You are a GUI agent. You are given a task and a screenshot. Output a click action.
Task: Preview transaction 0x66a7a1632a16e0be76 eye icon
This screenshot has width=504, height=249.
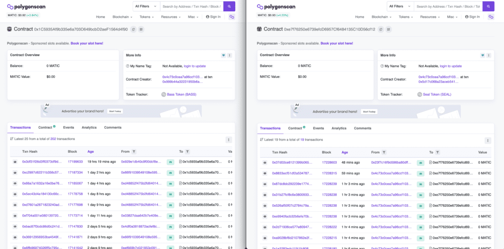click(15, 184)
